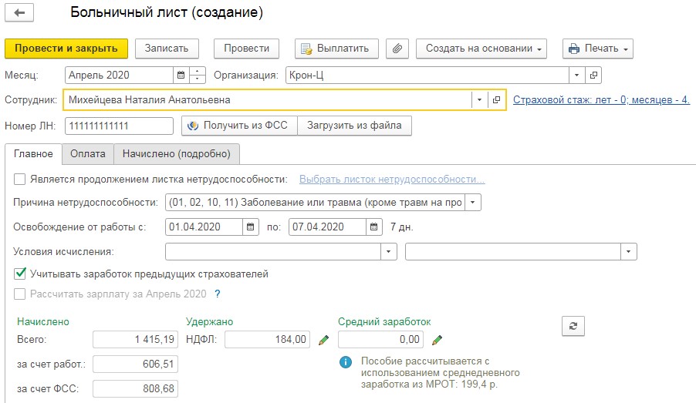The height and width of the screenshot is (403, 696).
Task: Click the paperclip attachments icon
Action: pyautogui.click(x=397, y=48)
